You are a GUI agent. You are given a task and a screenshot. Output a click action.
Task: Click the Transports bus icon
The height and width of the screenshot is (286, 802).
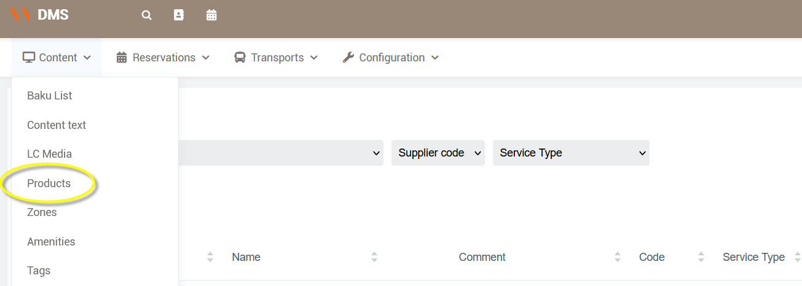pyautogui.click(x=240, y=58)
